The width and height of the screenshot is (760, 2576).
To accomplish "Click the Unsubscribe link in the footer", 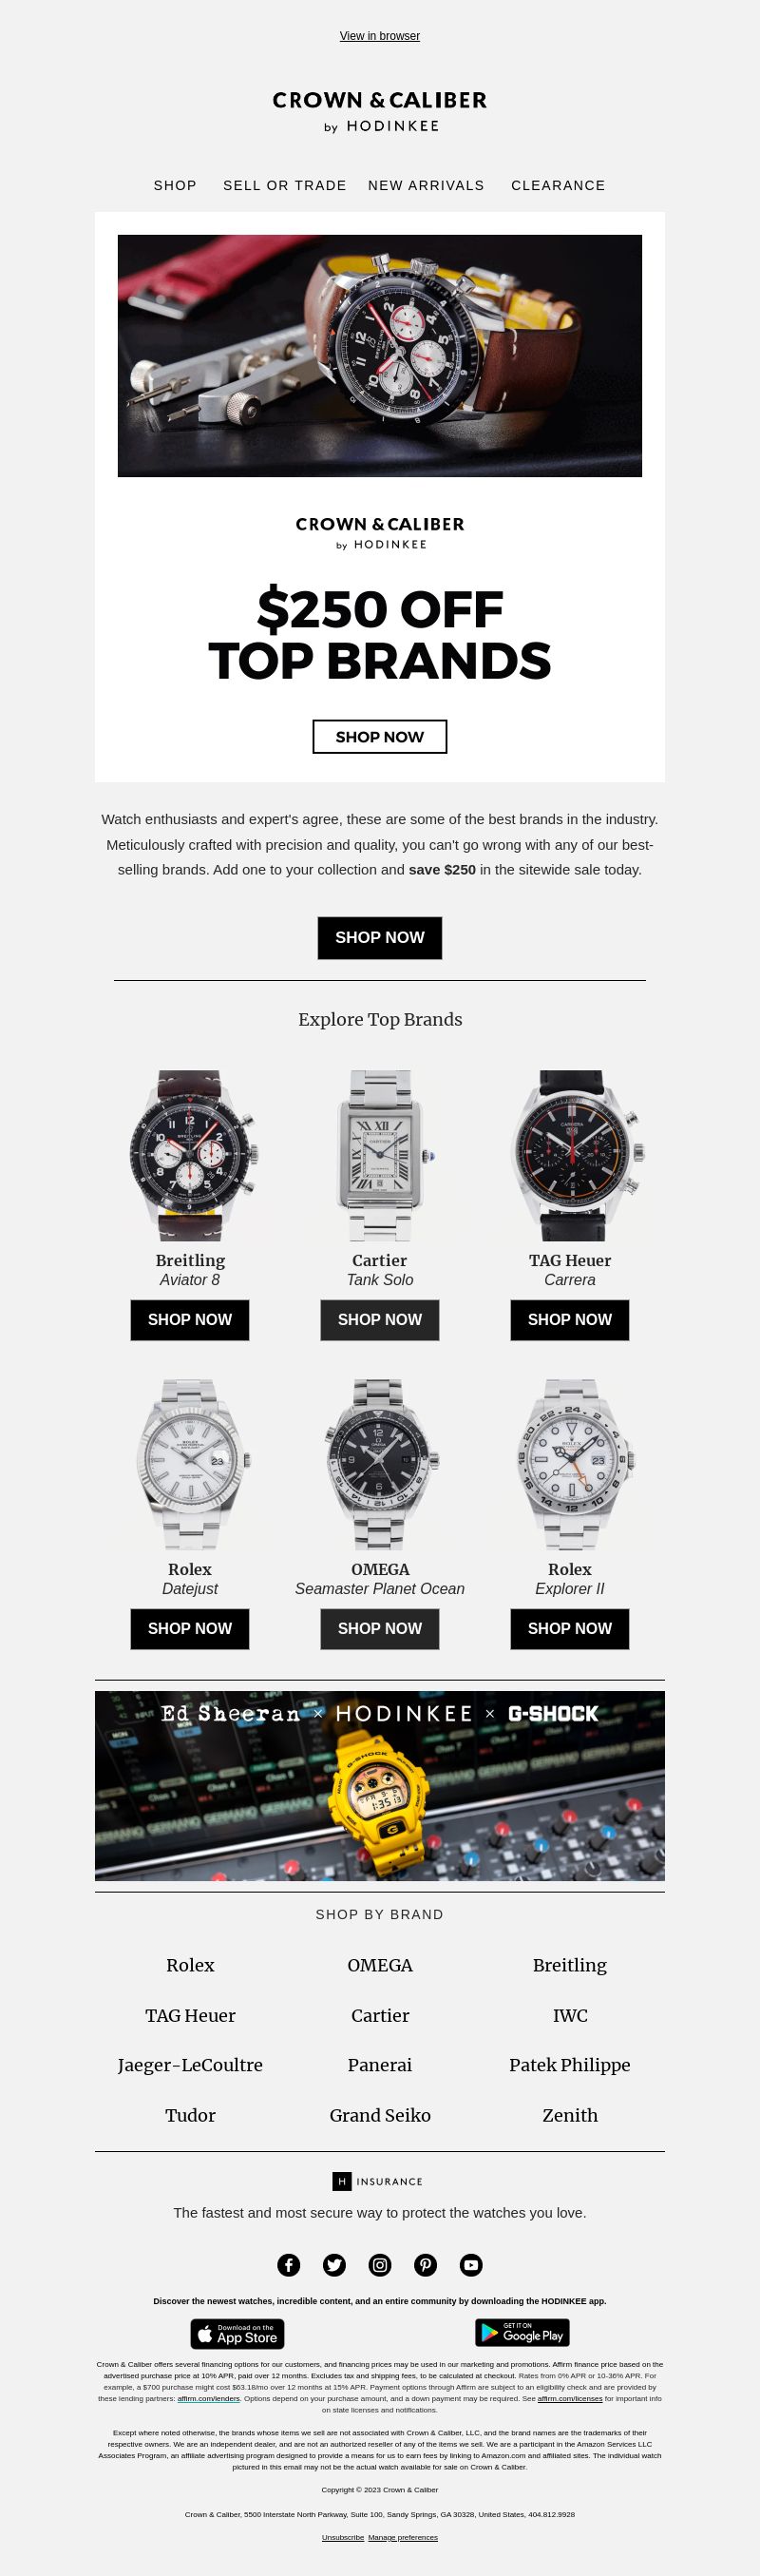I will click(343, 2537).
